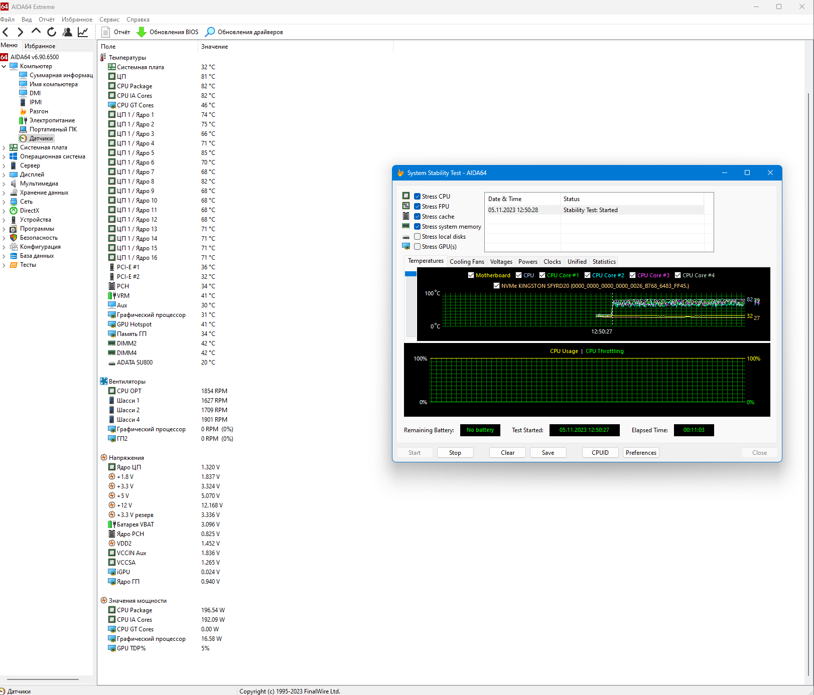Image resolution: width=814 pixels, height=695 pixels.
Task: Switch to the Statistics tab
Action: click(x=604, y=262)
